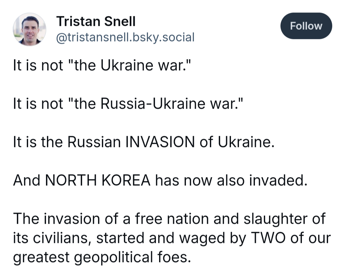Select the word INVASION in the post

(160, 142)
